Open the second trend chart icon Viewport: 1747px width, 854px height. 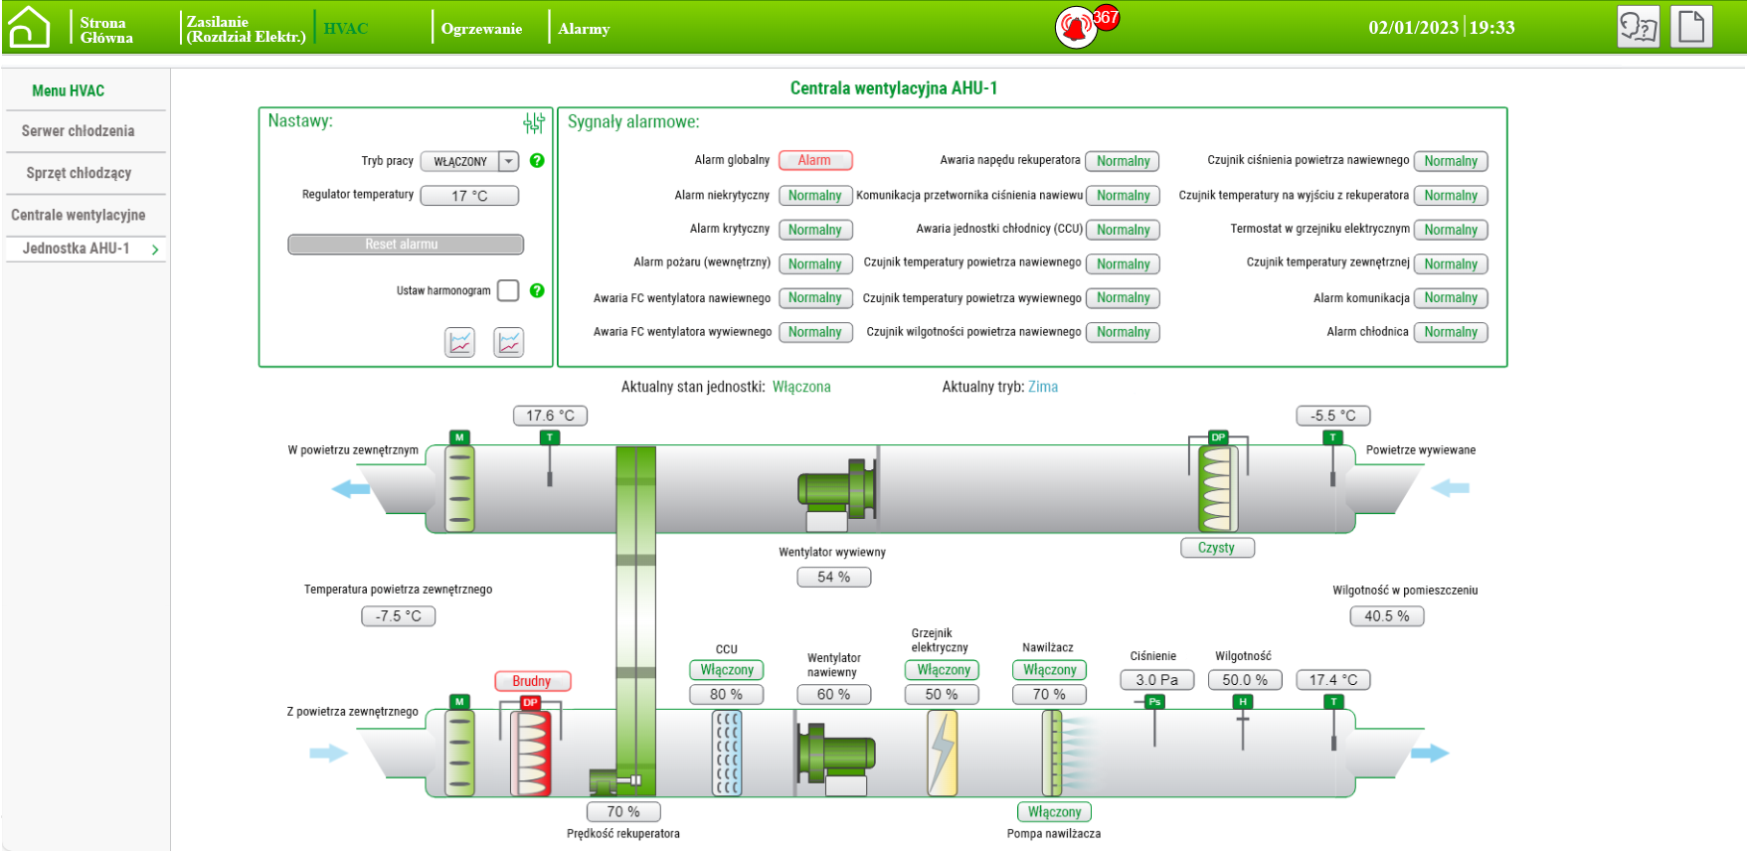click(x=509, y=342)
